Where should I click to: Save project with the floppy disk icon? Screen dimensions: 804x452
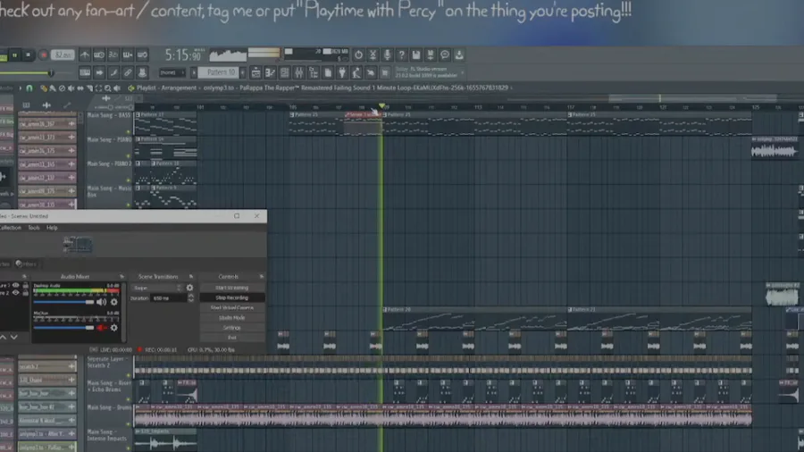(415, 54)
